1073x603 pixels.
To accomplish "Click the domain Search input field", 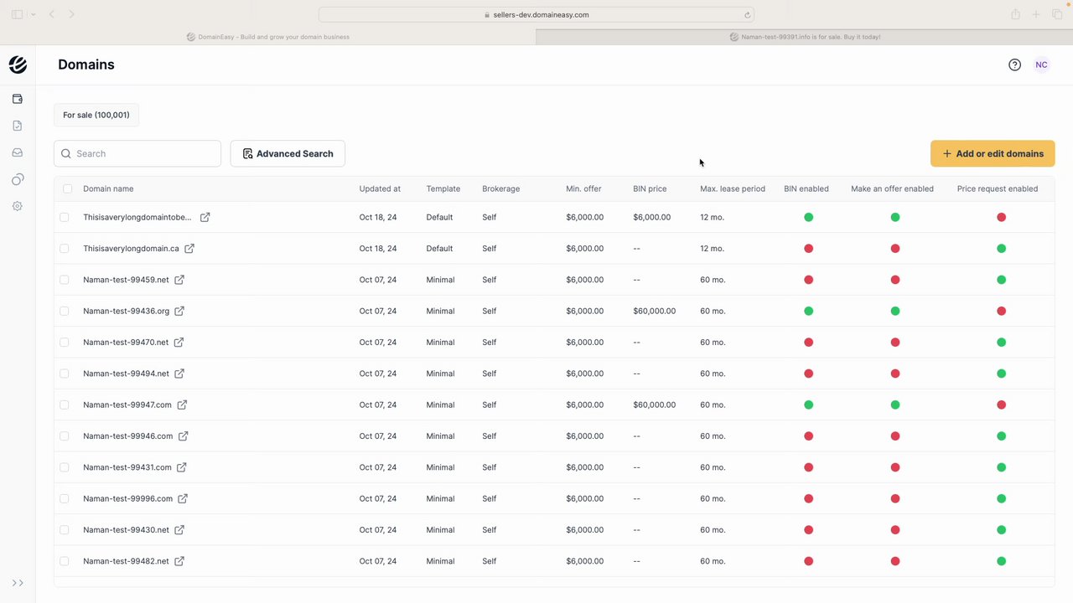I will (x=137, y=153).
